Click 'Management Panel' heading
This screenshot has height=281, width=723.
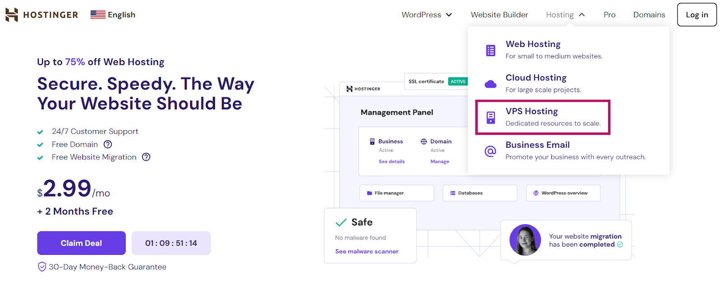click(x=397, y=112)
